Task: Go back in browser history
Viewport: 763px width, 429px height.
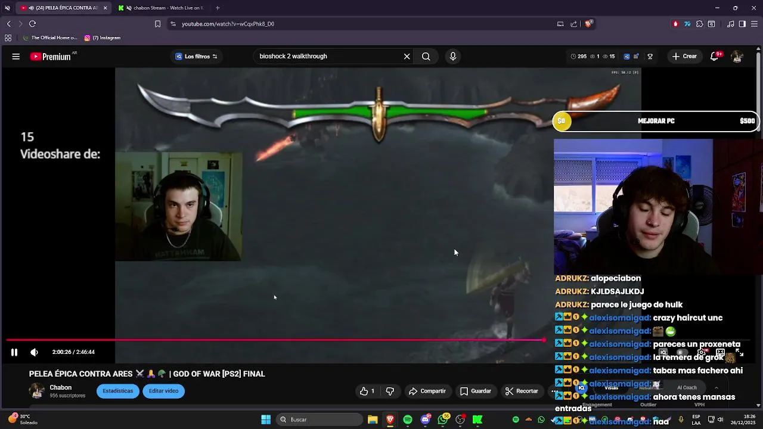Action: coord(8,24)
